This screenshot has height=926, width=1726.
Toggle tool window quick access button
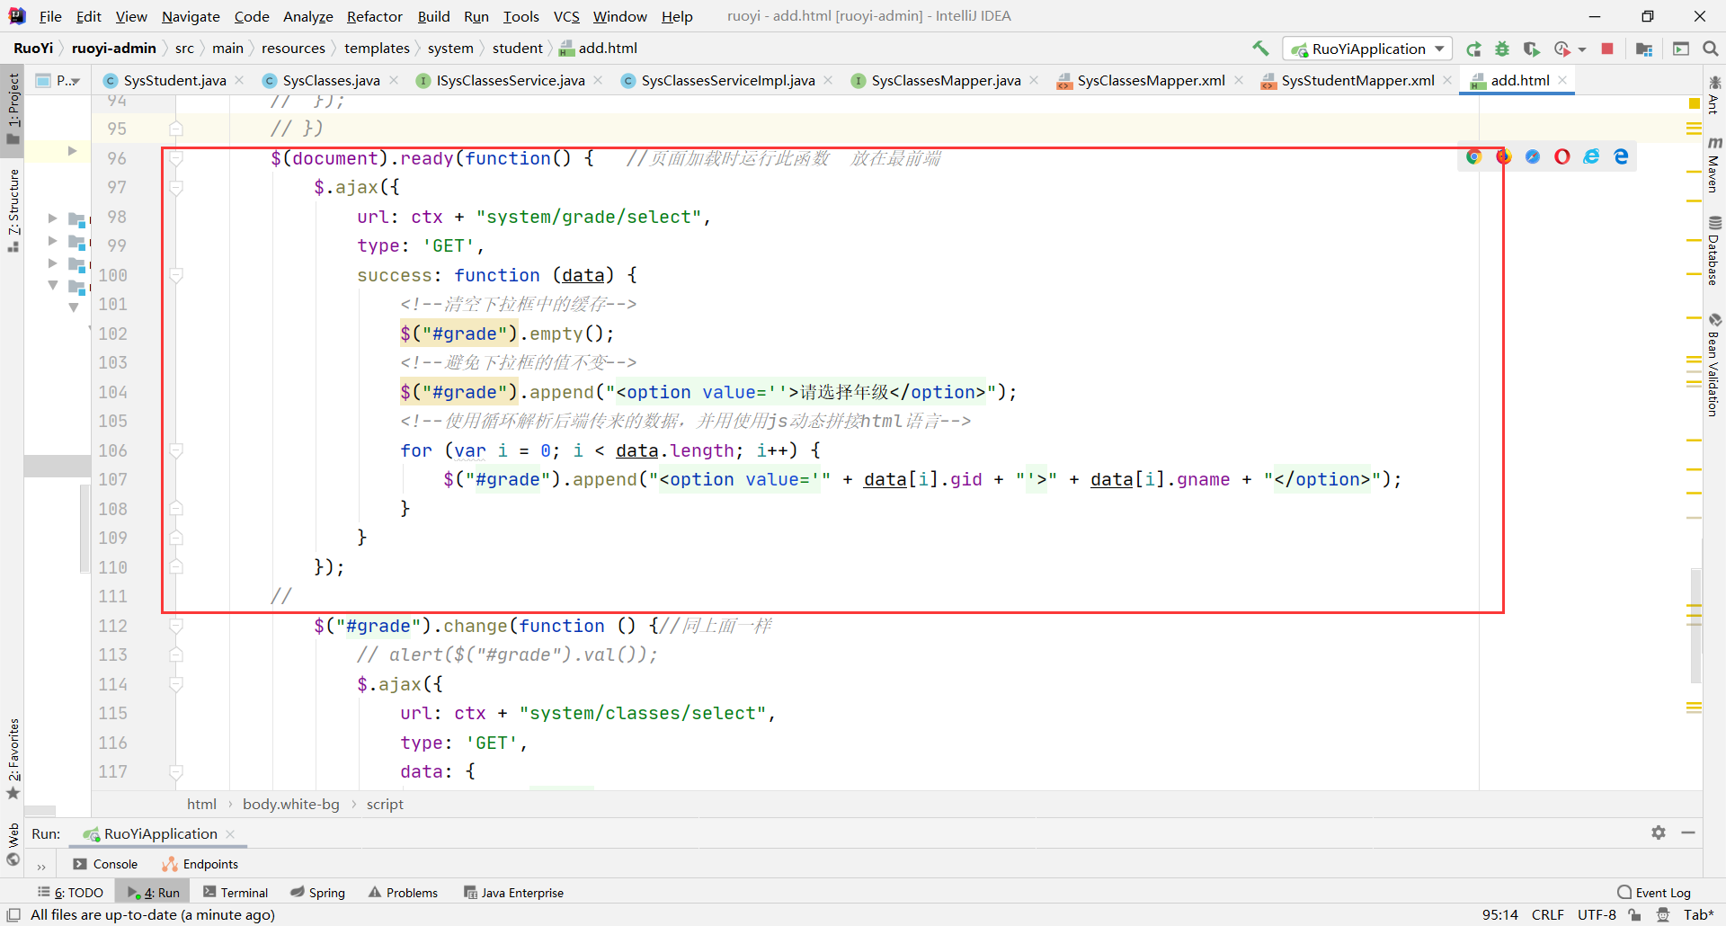(x=13, y=914)
